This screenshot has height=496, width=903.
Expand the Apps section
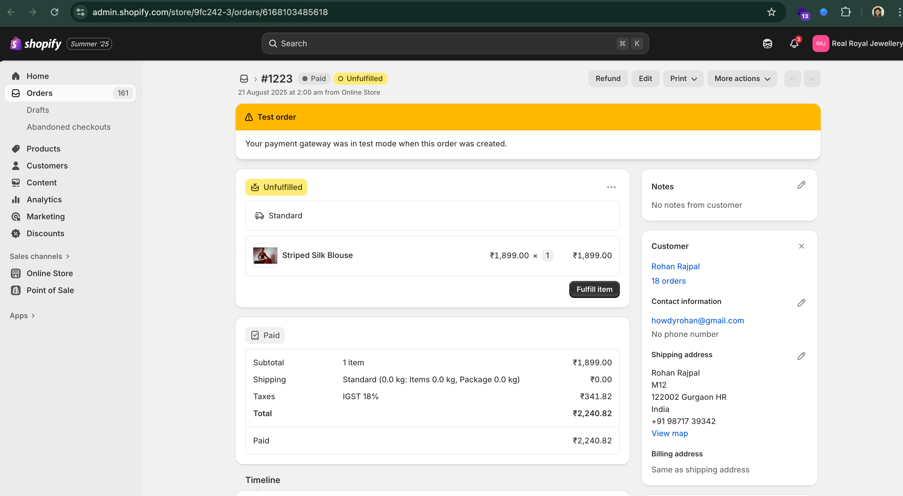(22, 316)
